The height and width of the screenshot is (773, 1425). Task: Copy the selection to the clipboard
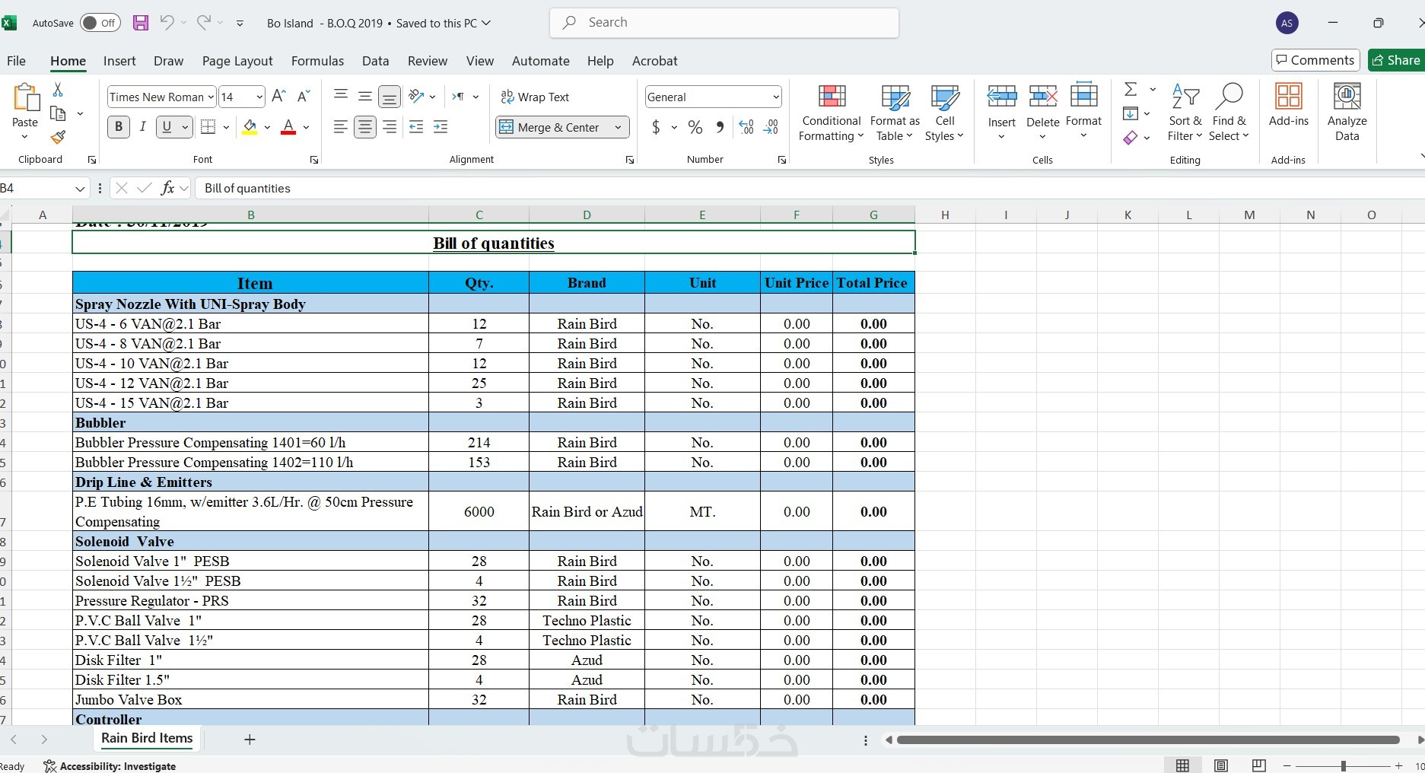pos(58,113)
